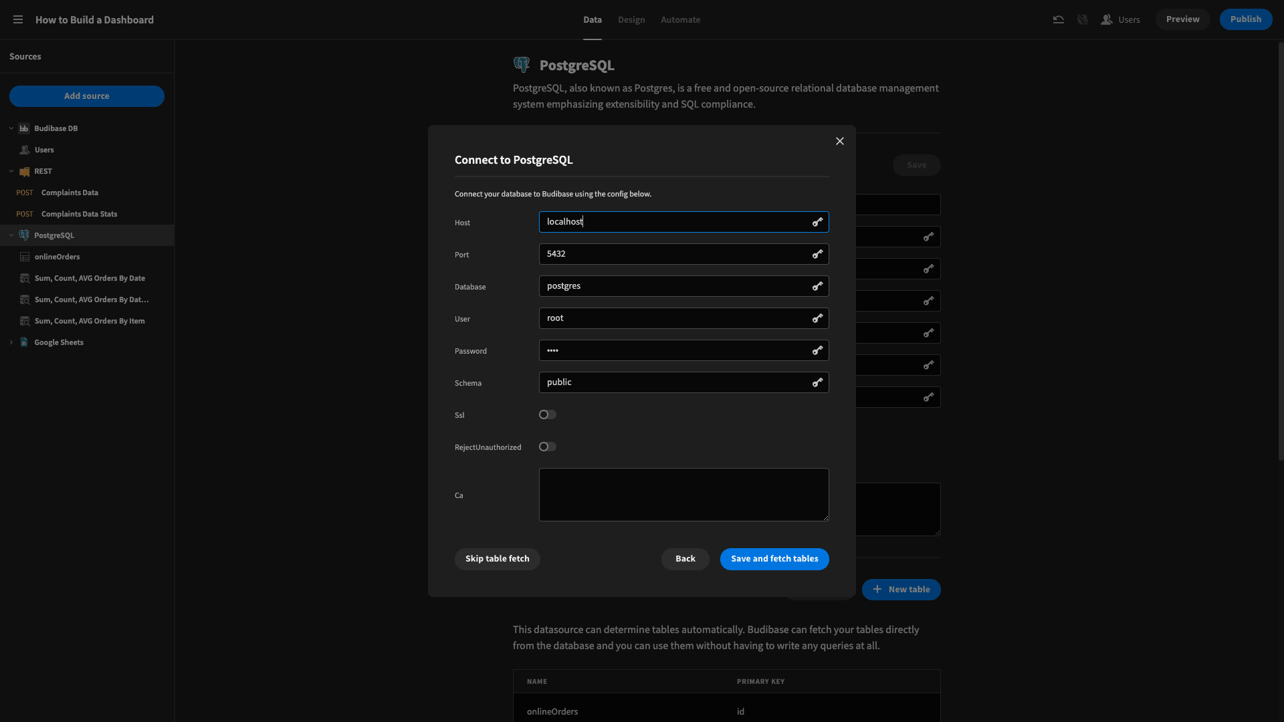Image resolution: width=1284 pixels, height=722 pixels.
Task: Close the Connect to PostgreSQL dialog
Action: [840, 141]
